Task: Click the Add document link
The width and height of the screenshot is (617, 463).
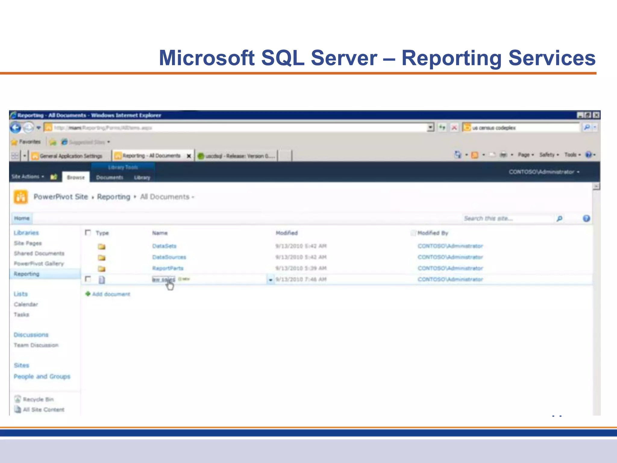Action: pyautogui.click(x=111, y=294)
